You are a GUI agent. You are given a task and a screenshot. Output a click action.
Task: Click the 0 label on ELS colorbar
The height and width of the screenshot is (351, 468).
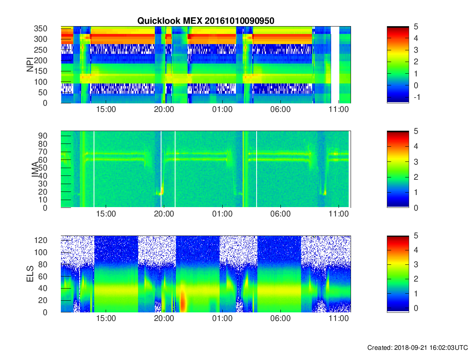(x=415, y=308)
